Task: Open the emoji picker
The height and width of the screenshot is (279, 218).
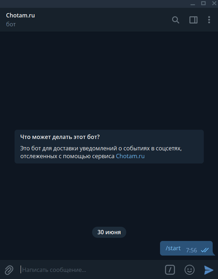Action: 190,270
